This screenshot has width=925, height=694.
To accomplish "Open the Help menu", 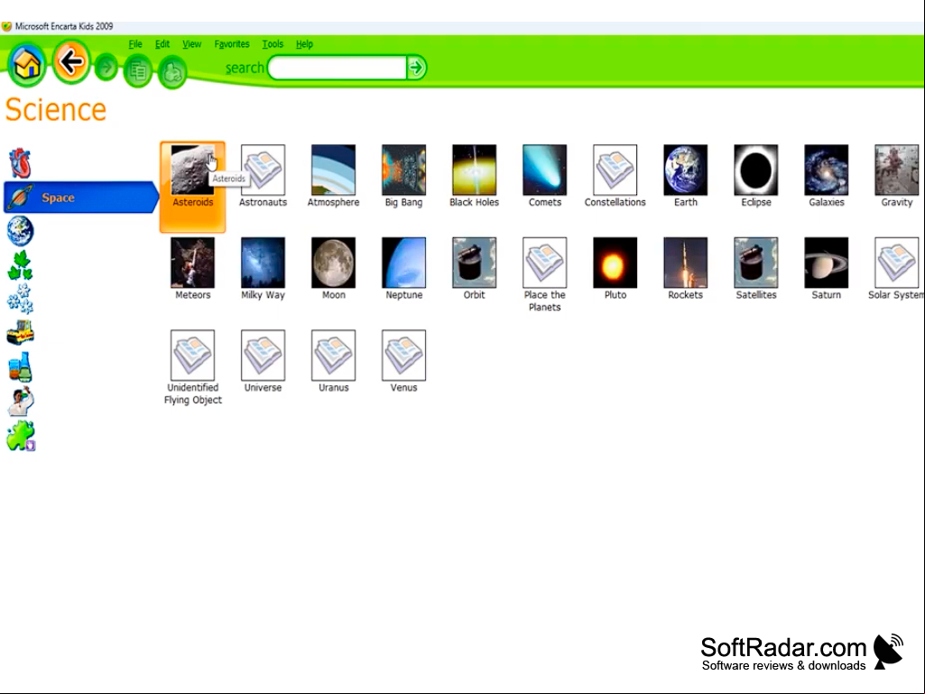I will pos(304,43).
